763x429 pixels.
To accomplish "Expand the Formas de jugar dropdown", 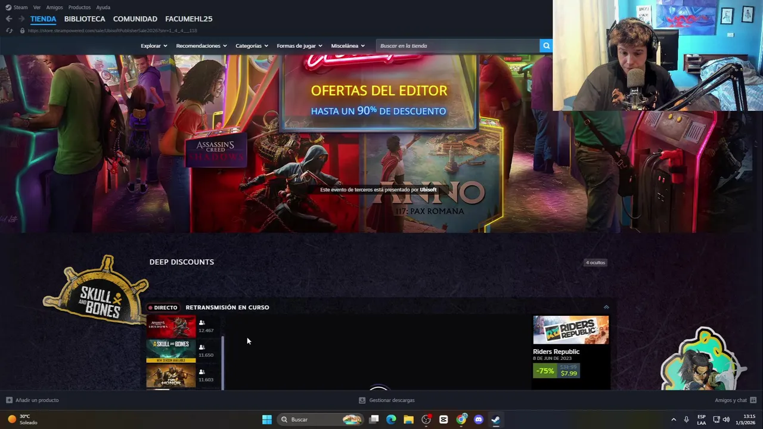I will click(x=299, y=46).
